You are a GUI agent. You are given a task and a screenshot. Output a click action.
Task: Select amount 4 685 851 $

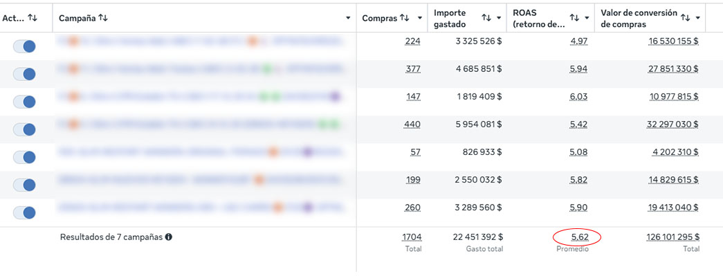click(x=479, y=69)
